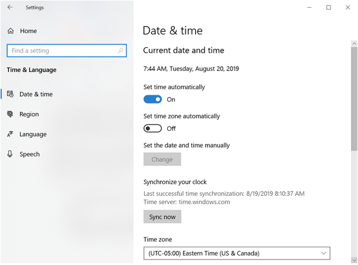The image size is (358, 265).
Task: Click the time.windows.com server text
Action: pos(204,202)
